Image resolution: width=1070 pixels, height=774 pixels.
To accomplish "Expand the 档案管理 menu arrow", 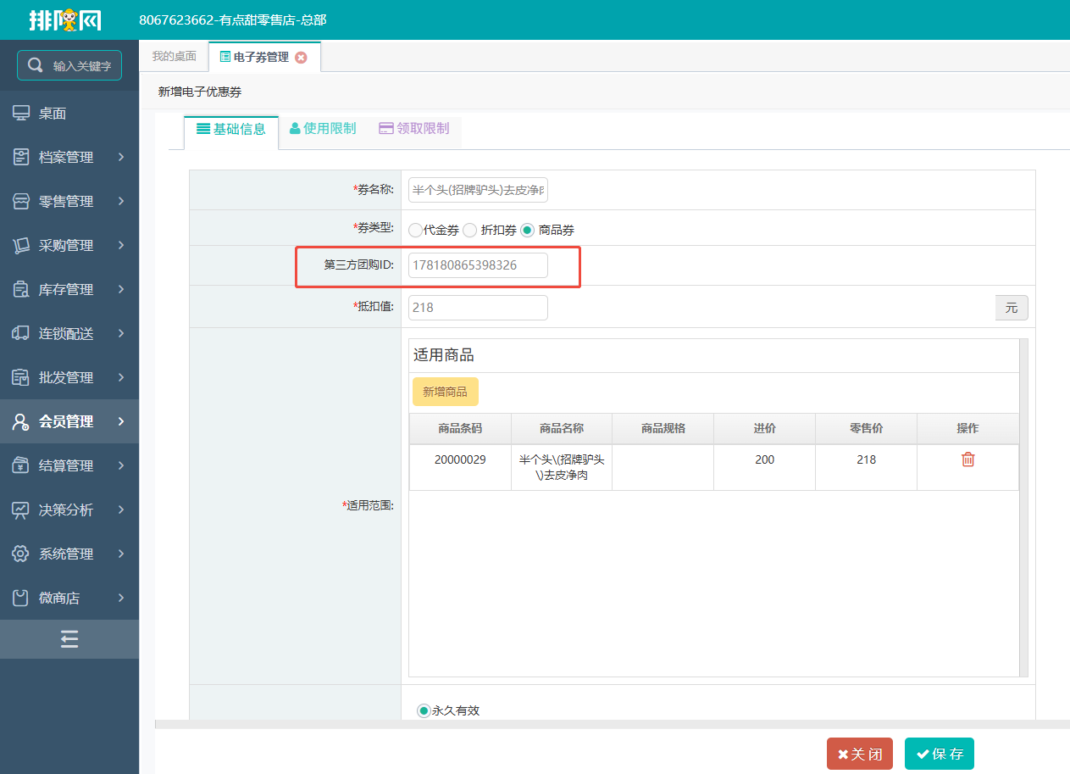I will pos(121,157).
